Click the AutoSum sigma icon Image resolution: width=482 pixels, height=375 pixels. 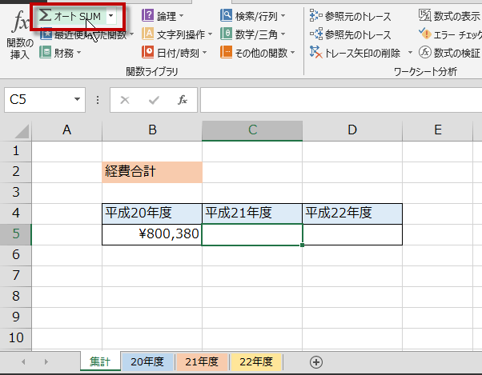45,15
